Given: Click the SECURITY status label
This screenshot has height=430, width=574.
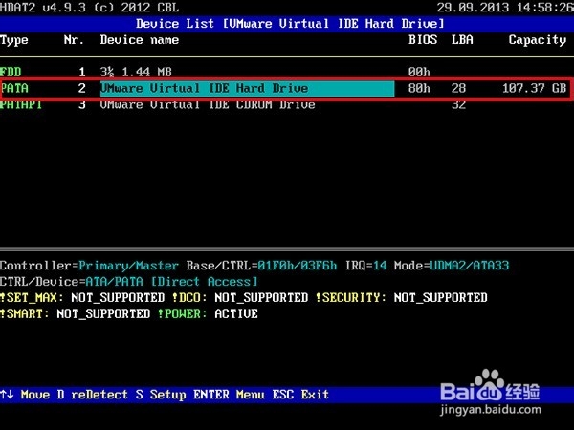Looking at the screenshot, I should tap(351, 297).
